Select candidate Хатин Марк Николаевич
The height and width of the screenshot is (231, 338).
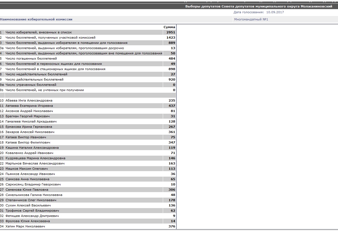click(25, 226)
